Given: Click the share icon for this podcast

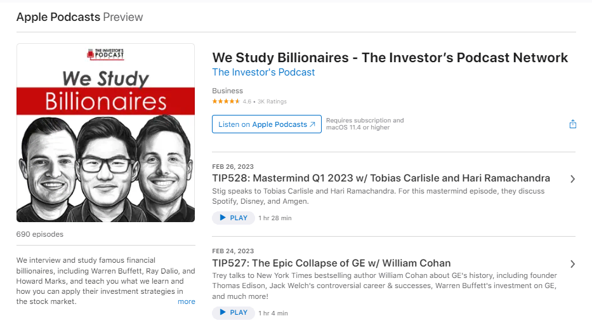Looking at the screenshot, I should tap(572, 124).
